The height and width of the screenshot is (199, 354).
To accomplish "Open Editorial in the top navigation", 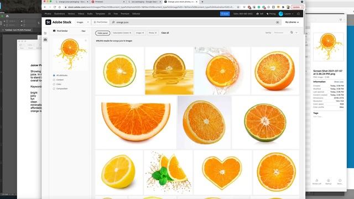I will (x=136, y=14).
